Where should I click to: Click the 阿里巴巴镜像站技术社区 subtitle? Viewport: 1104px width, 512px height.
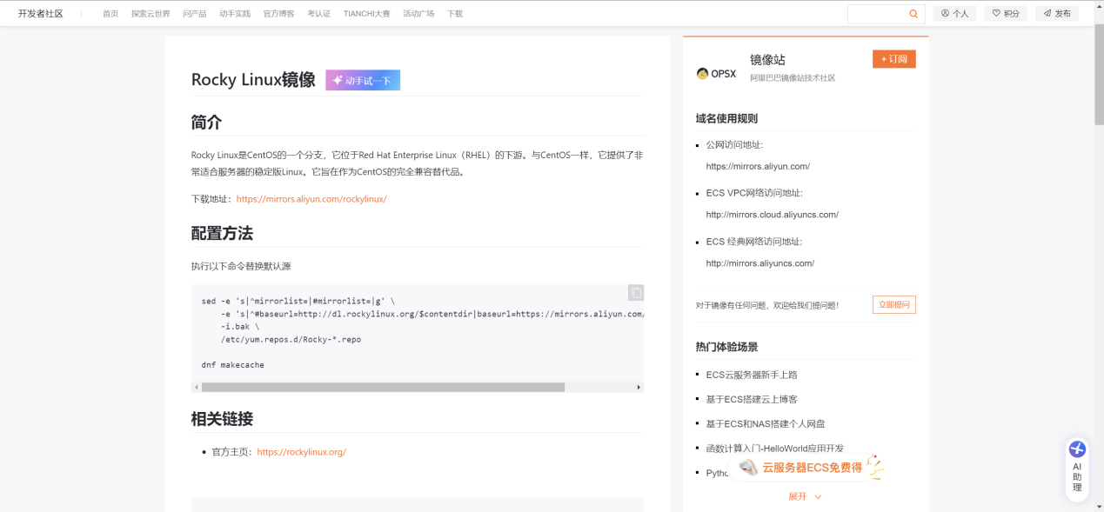pyautogui.click(x=793, y=78)
